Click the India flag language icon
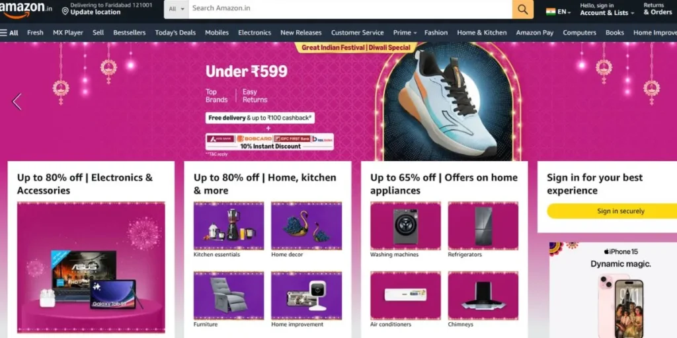The height and width of the screenshot is (338, 677). coord(551,12)
